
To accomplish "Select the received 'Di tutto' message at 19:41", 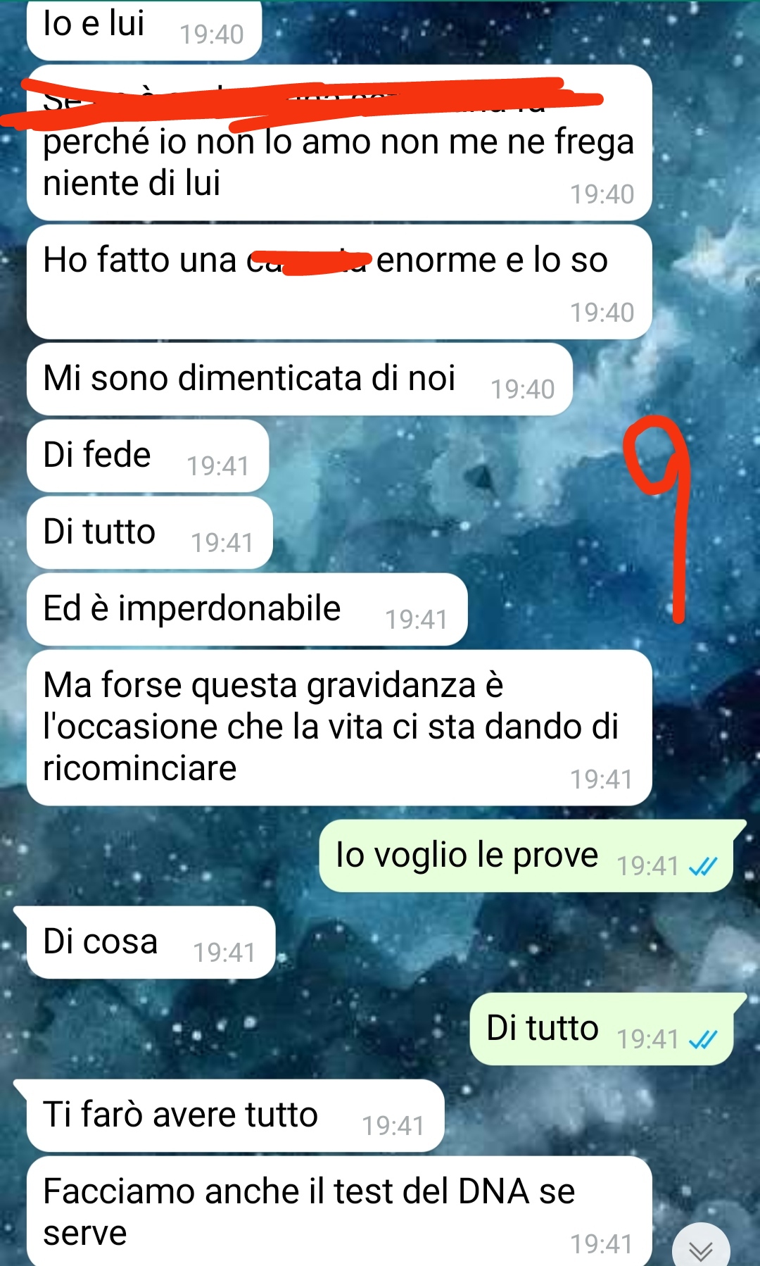I will coord(150,532).
